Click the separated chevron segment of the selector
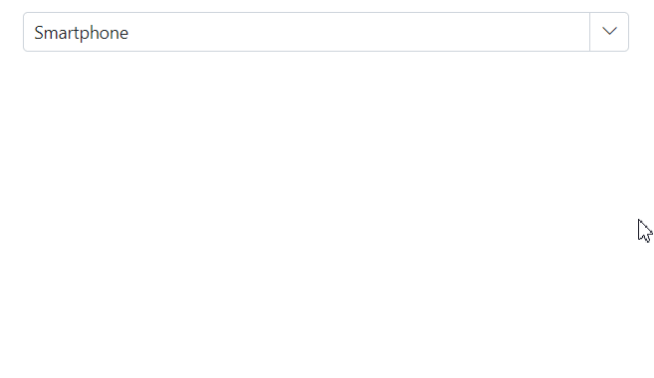This screenshot has width=654, height=378. [x=609, y=32]
